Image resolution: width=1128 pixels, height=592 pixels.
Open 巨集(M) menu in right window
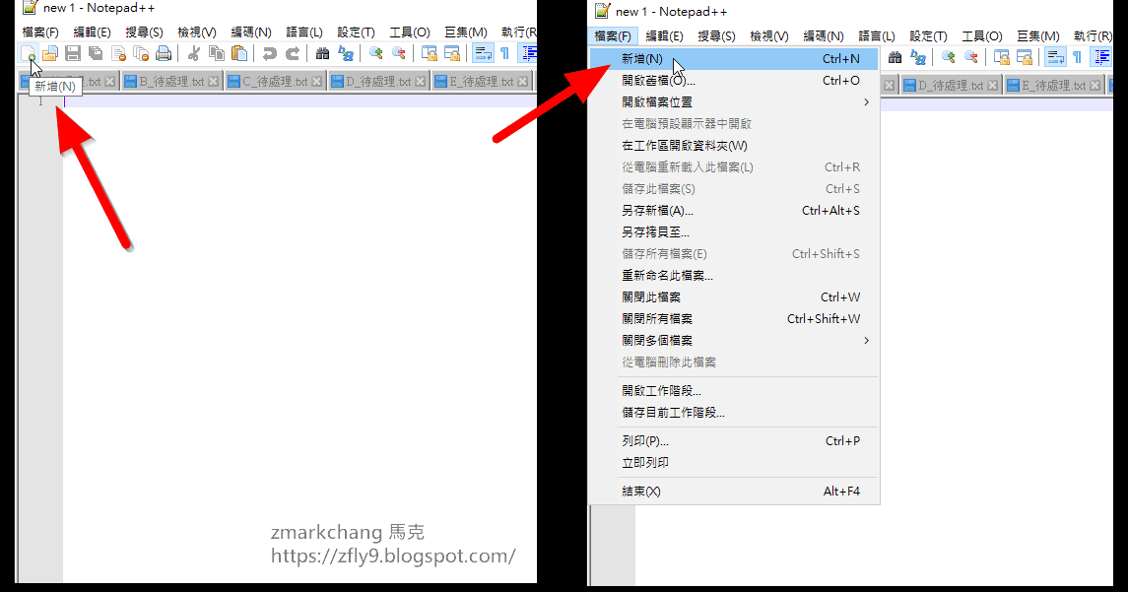1037,36
